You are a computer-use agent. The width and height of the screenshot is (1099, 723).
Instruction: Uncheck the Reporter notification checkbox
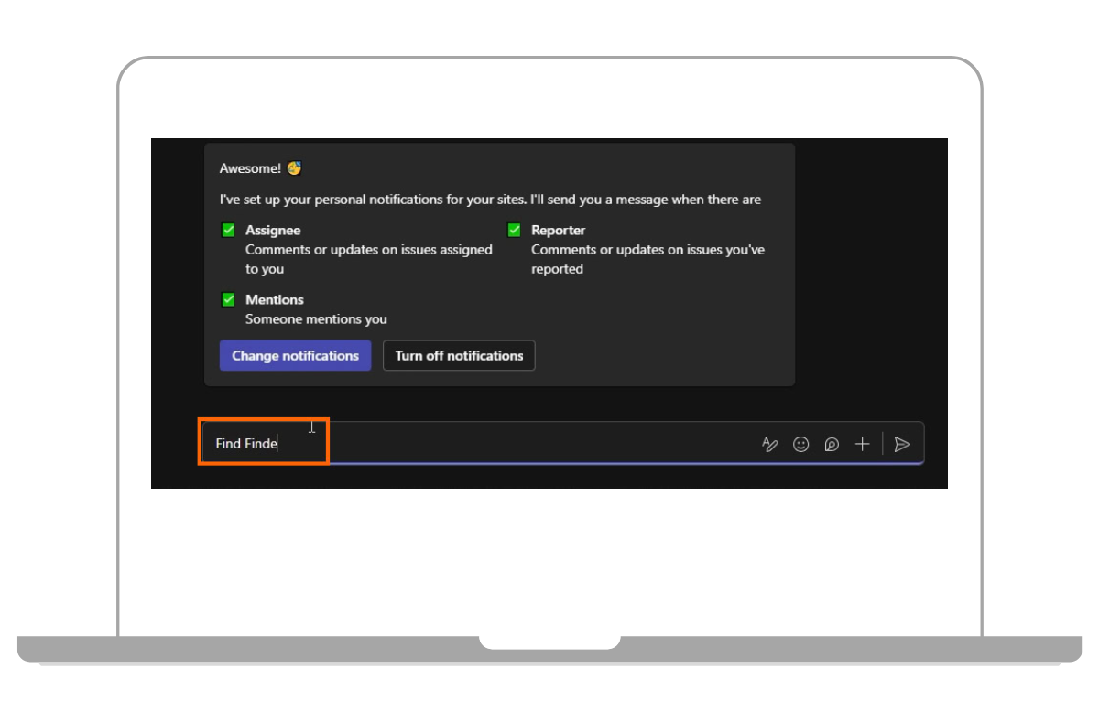pyautogui.click(x=515, y=231)
